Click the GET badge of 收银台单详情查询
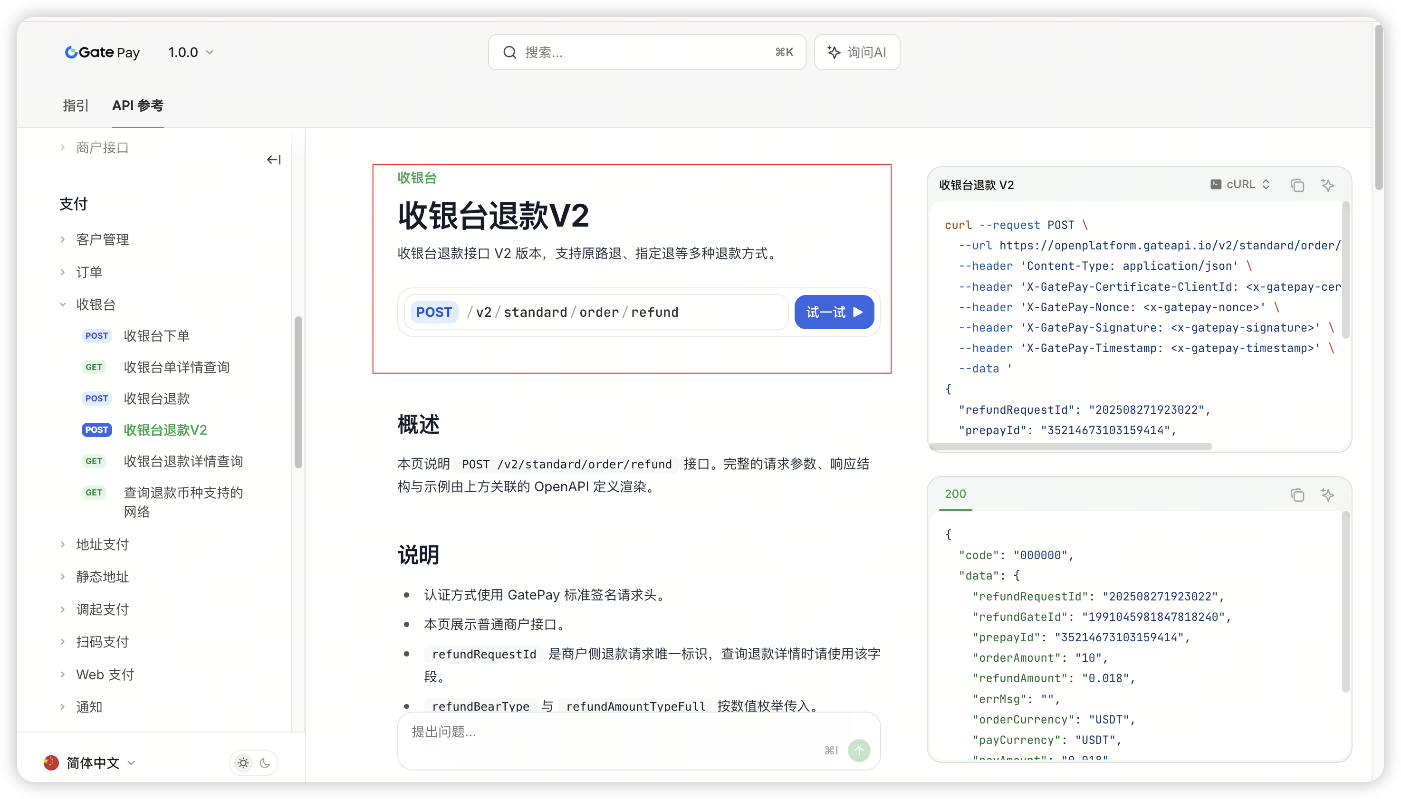Image resolution: width=1401 pixels, height=799 pixels. click(94, 367)
